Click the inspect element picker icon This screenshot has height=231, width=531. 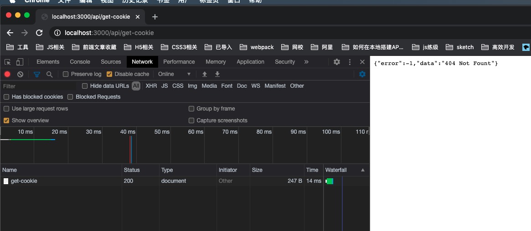coord(8,62)
